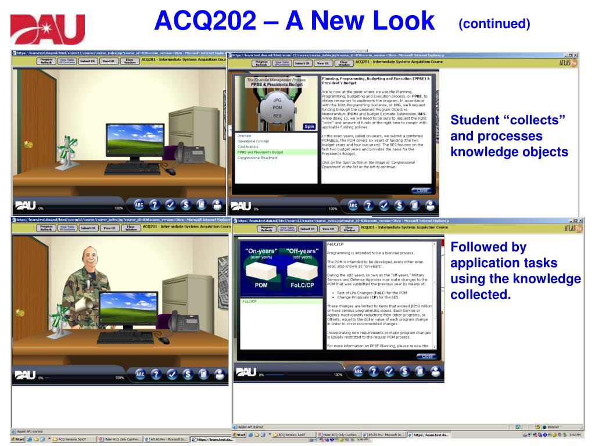Open the dollar sign icon in the PPBE window
Viewport: 595px width, 446px height.
click(x=399, y=206)
